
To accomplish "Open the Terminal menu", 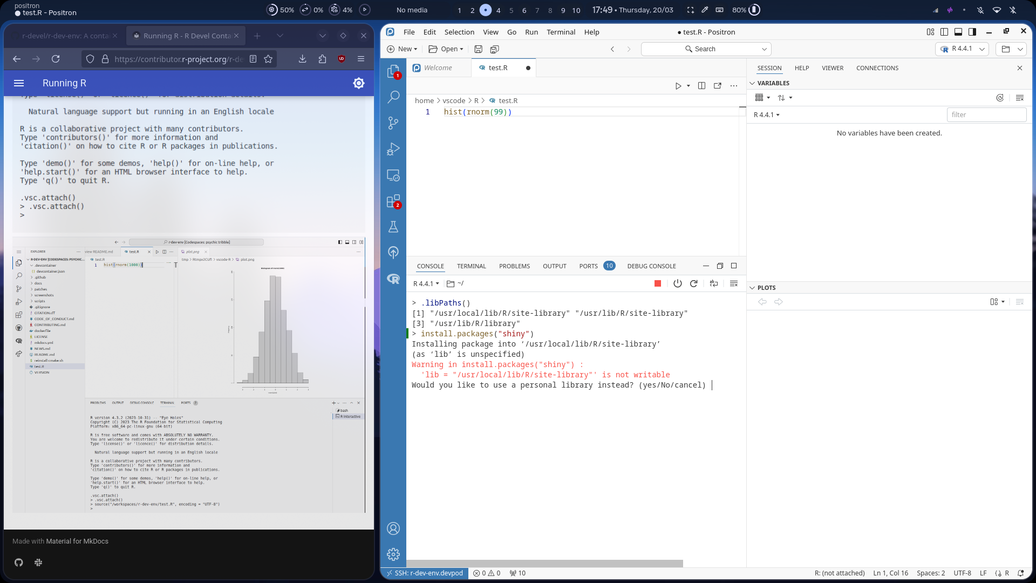I will coord(561,32).
